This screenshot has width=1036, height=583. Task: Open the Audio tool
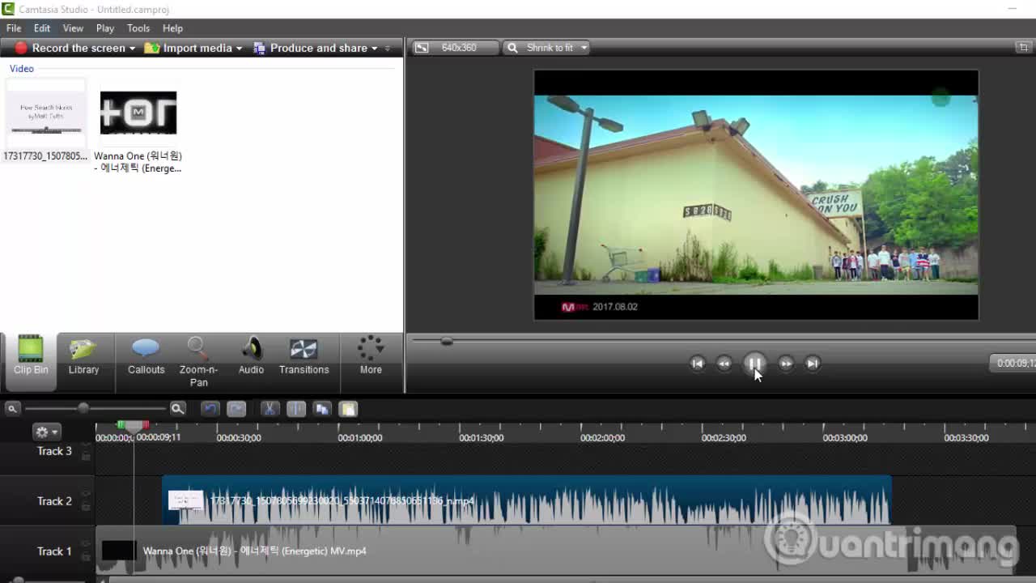click(x=251, y=356)
